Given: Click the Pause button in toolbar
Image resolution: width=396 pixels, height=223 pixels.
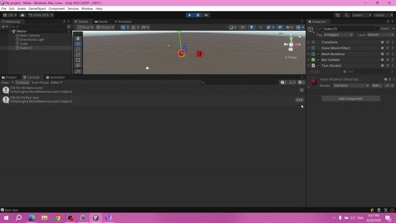Looking at the screenshot, I should pos(198,15).
